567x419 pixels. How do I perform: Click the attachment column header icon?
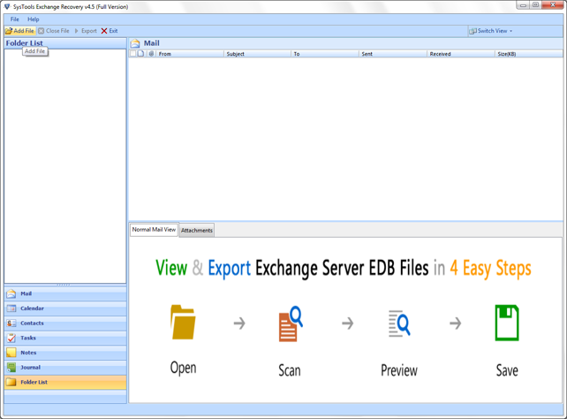[x=151, y=54]
